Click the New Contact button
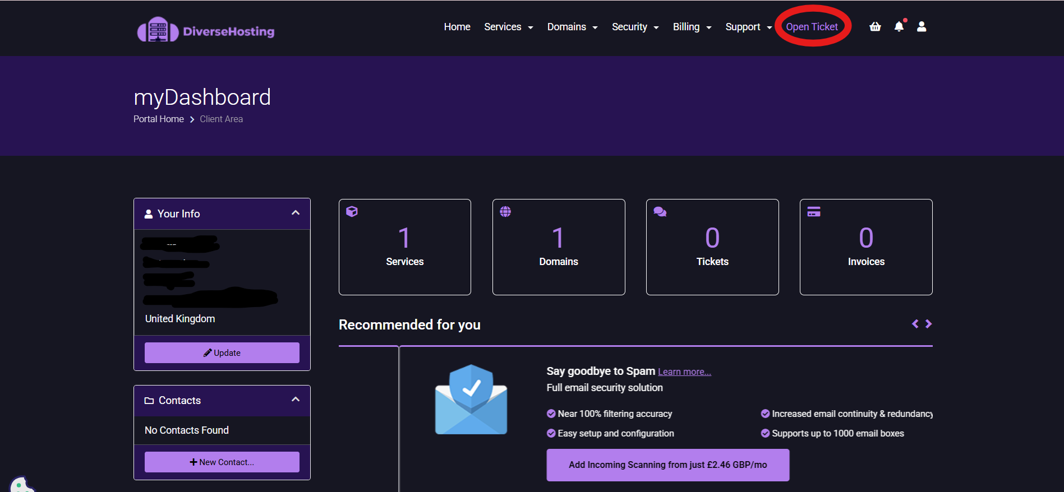This screenshot has height=492, width=1064. pos(222,462)
